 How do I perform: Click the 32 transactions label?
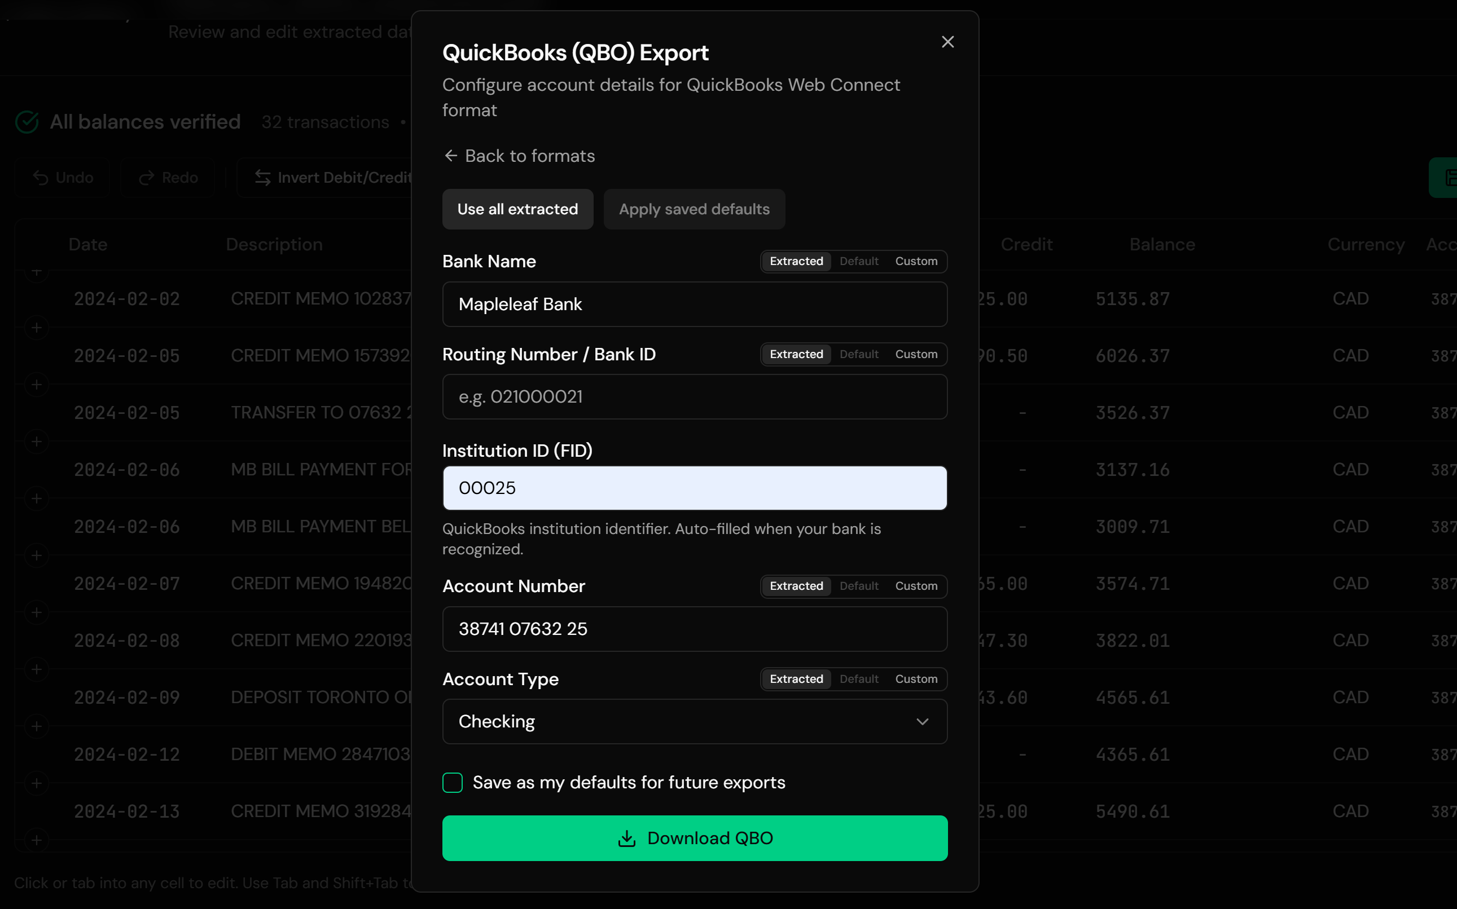point(325,122)
